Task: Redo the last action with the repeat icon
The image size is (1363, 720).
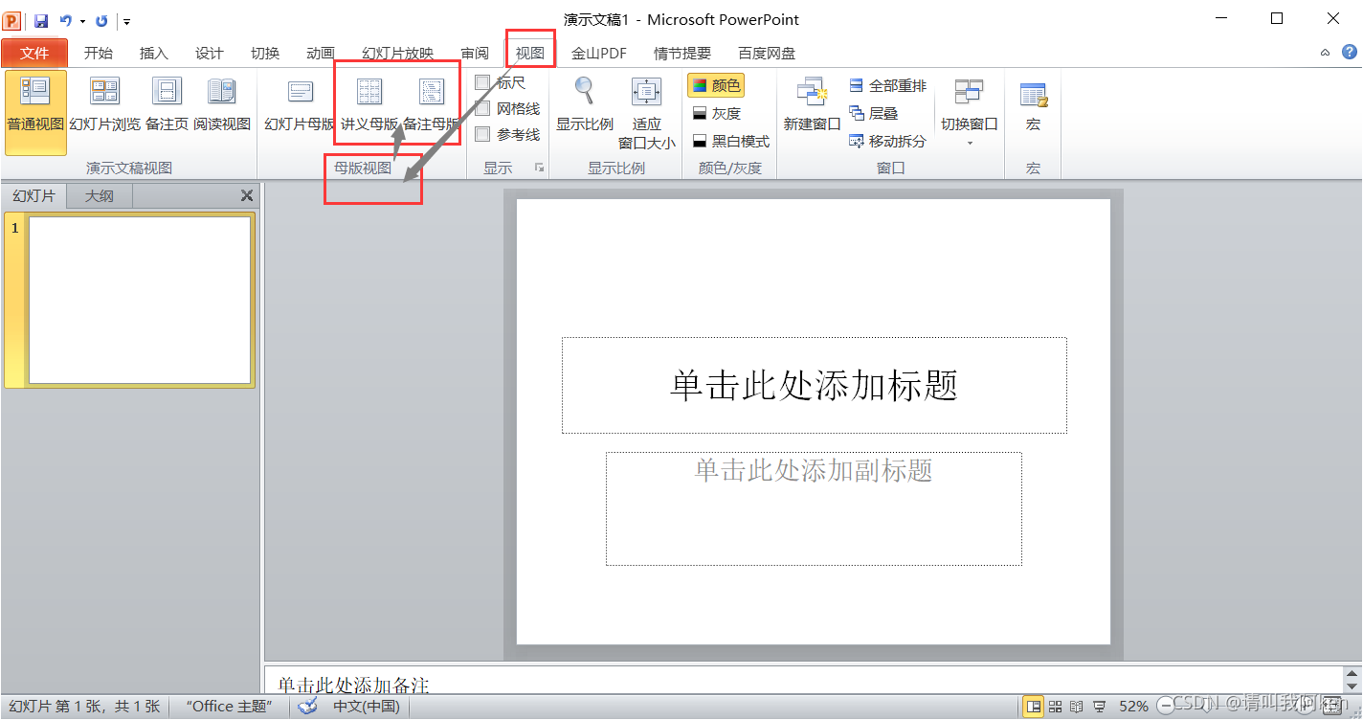Action: coord(101,20)
